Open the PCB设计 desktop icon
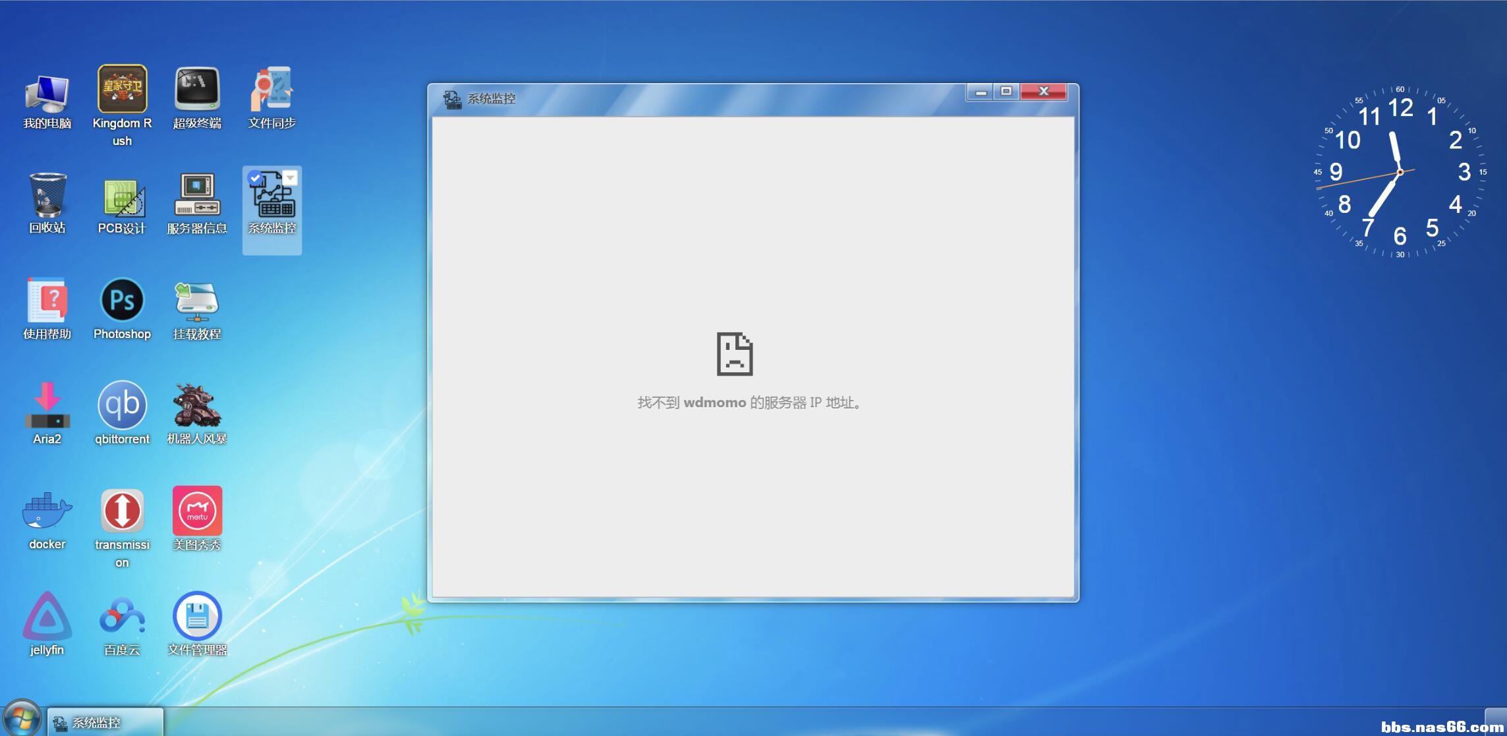1507x736 pixels. coord(122,197)
